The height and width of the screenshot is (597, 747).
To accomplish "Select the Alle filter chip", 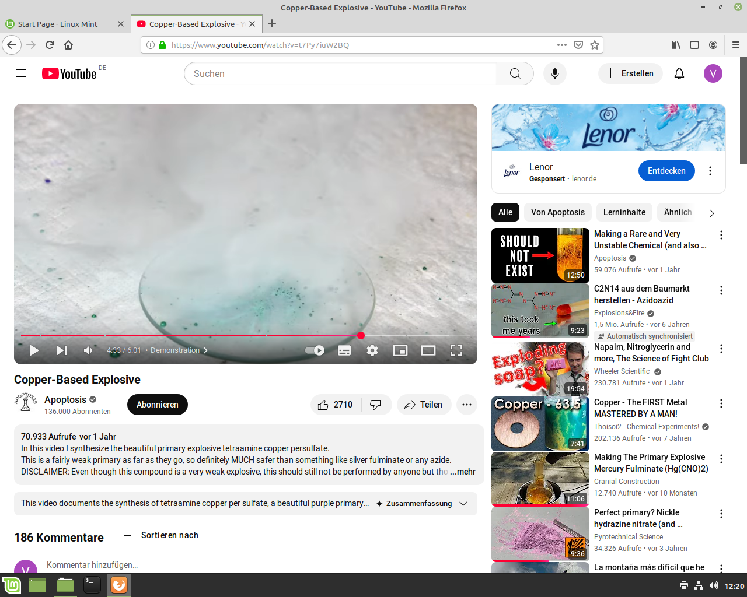I will pyautogui.click(x=505, y=212).
